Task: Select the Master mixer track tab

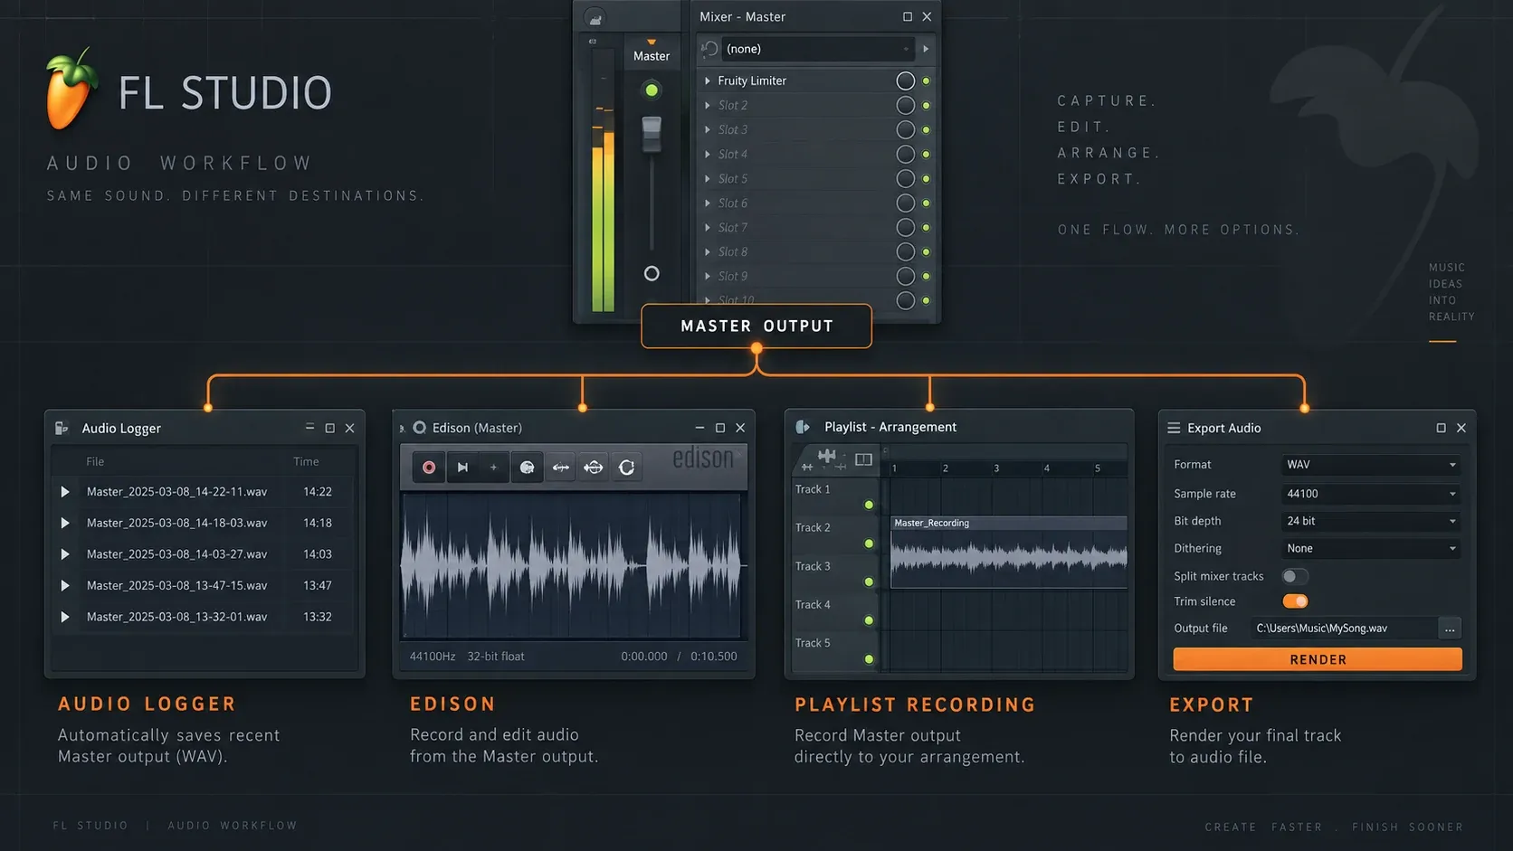Action: click(x=652, y=51)
